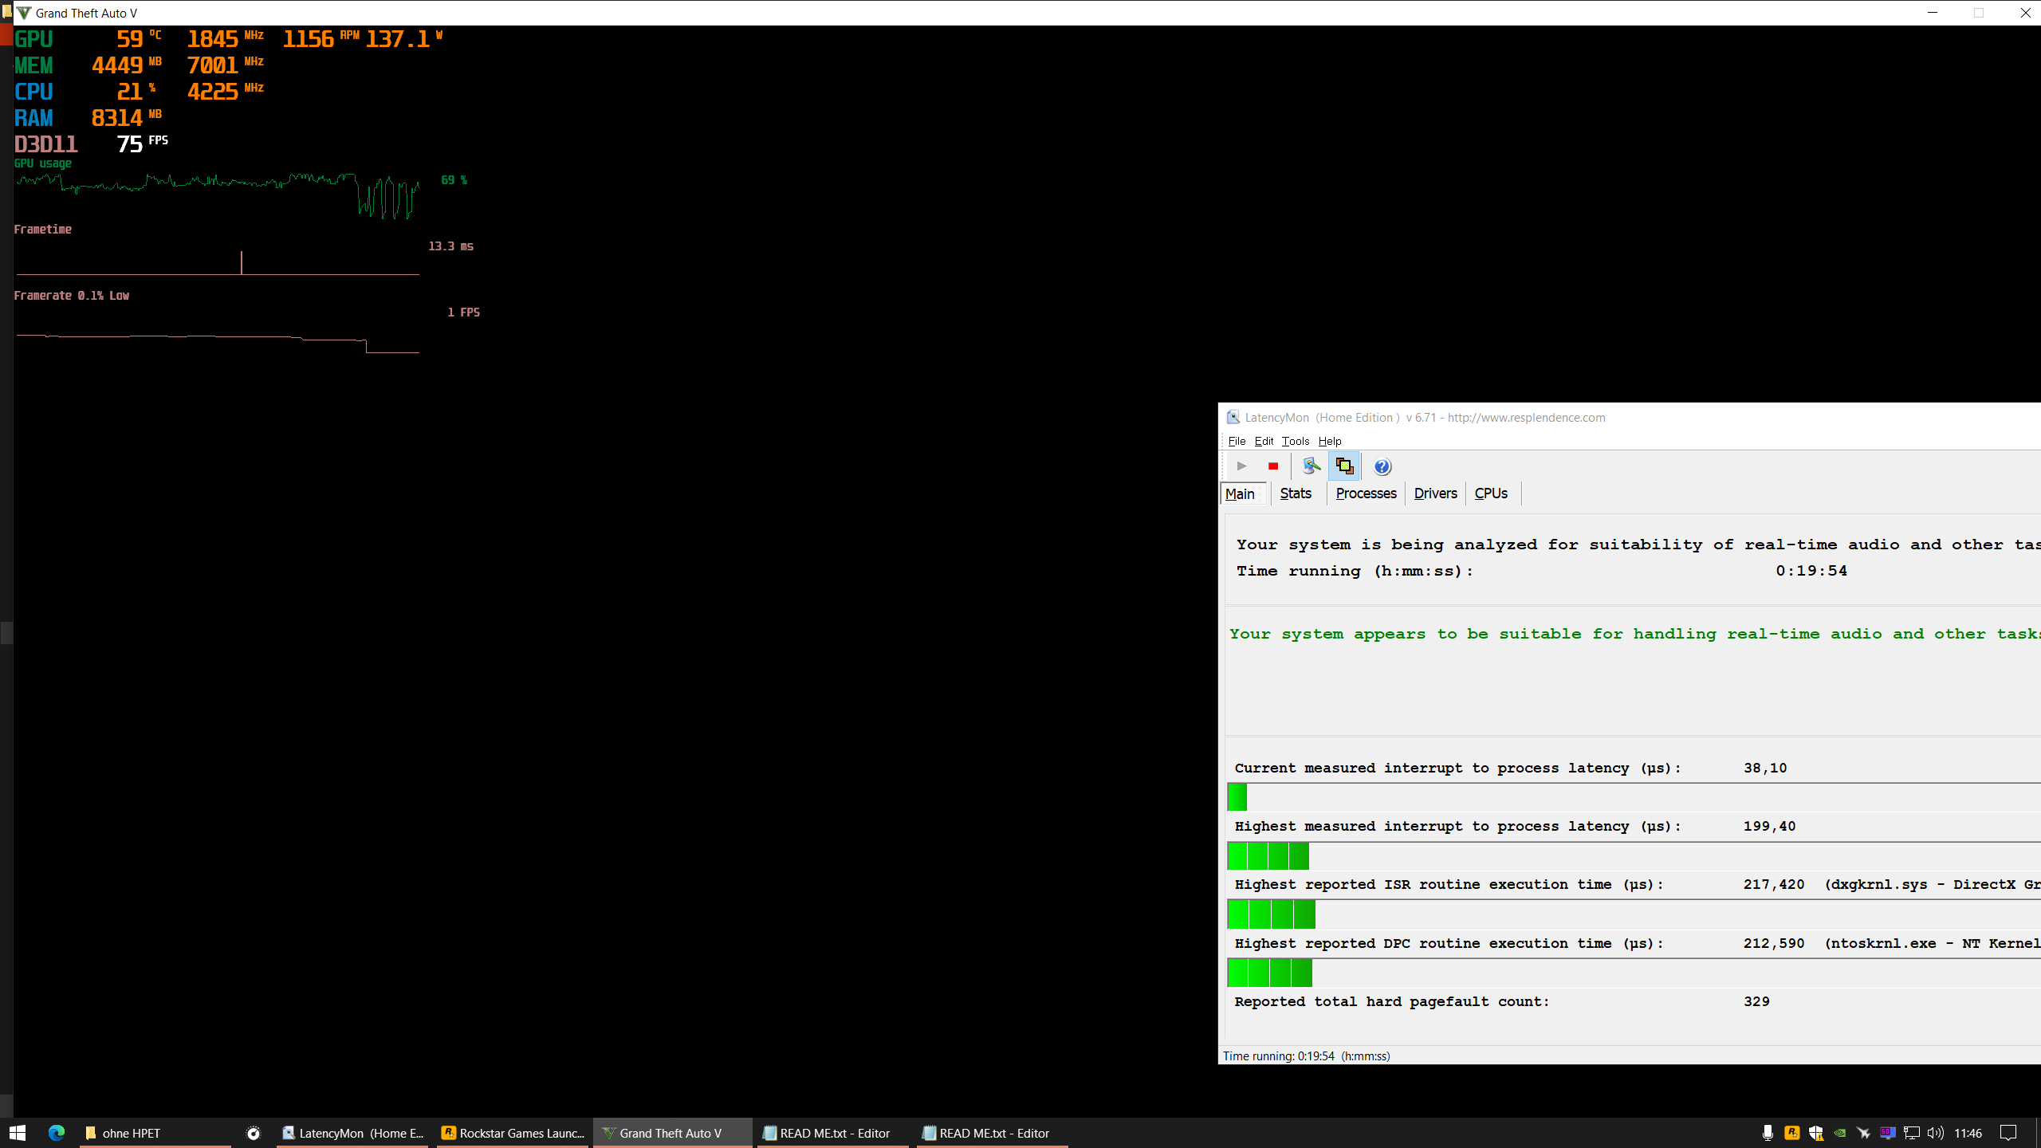Viewport: 2041px width, 1148px height.
Task: Open the File menu in LatencyMon
Action: [x=1237, y=441]
